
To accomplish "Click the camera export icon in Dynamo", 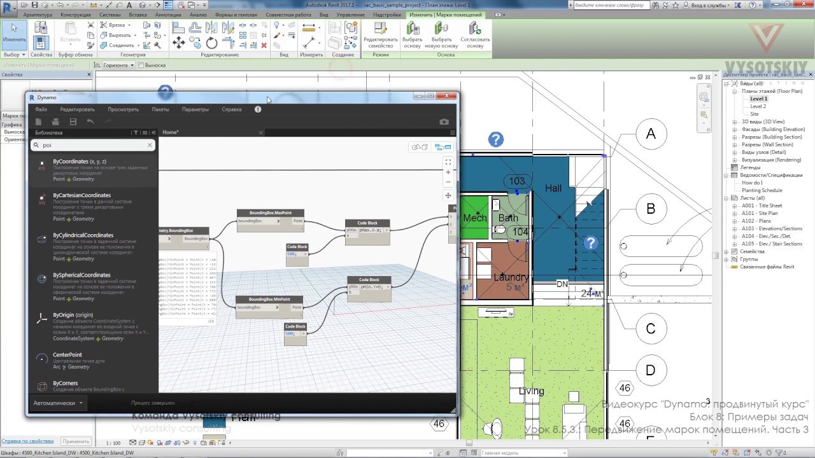I will pyautogui.click(x=444, y=121).
